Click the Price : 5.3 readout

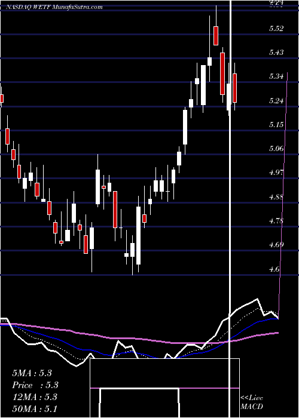35,385
